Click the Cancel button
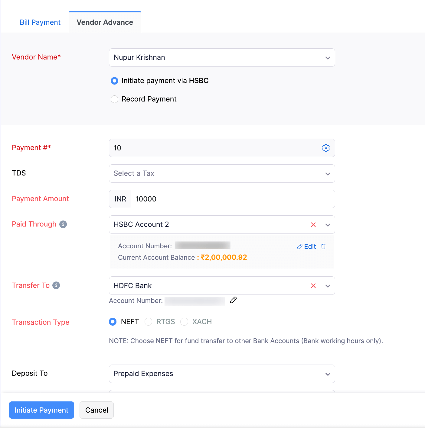 96,410
